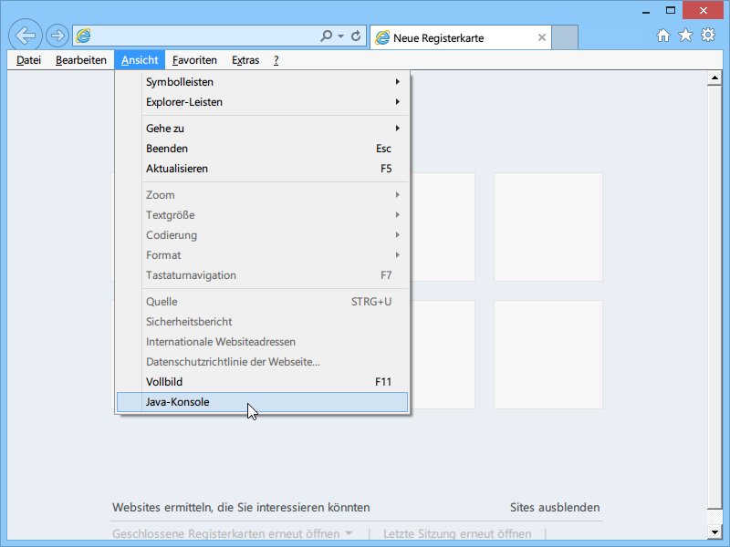Image resolution: width=730 pixels, height=547 pixels.
Task: Click the scrollbar up arrow
Action: coord(714,78)
